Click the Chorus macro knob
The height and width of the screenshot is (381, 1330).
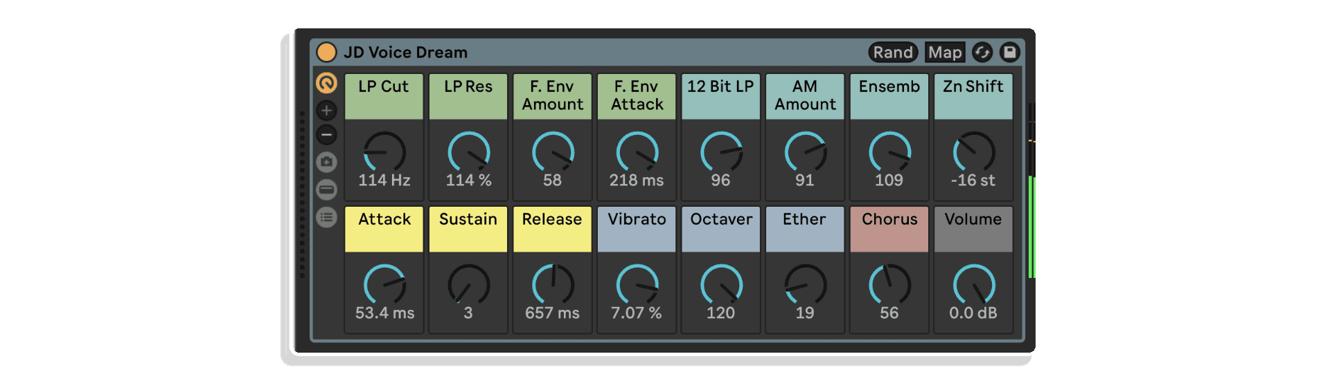[889, 285]
